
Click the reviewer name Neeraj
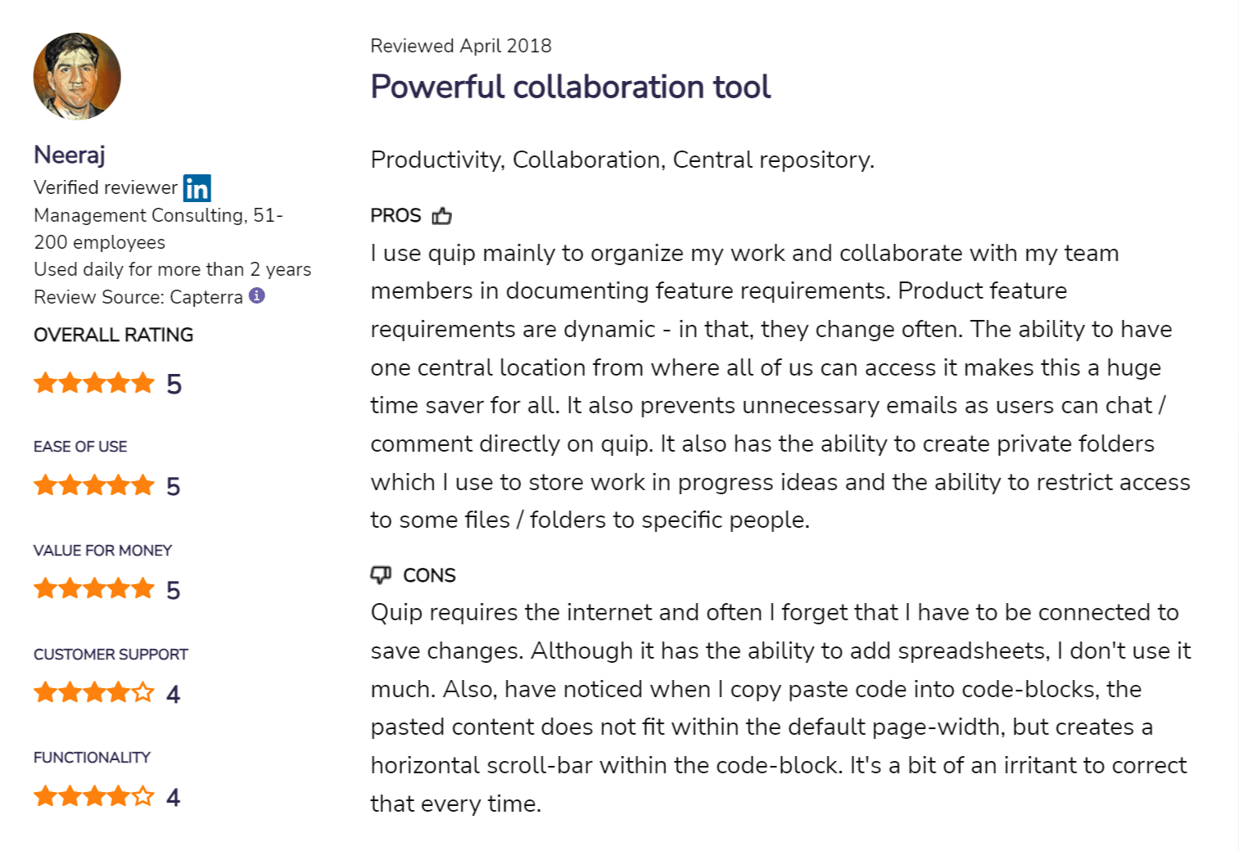tap(70, 155)
